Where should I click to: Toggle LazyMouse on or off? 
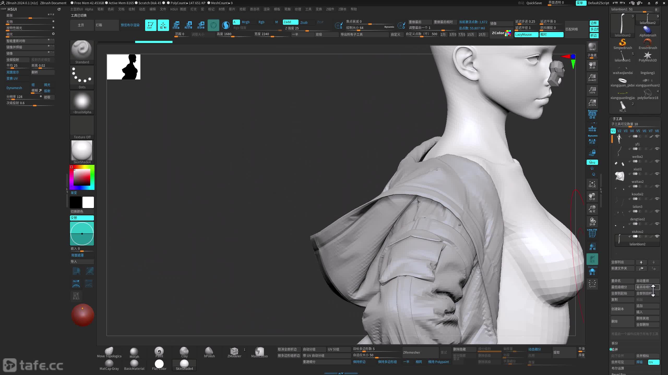coord(526,35)
